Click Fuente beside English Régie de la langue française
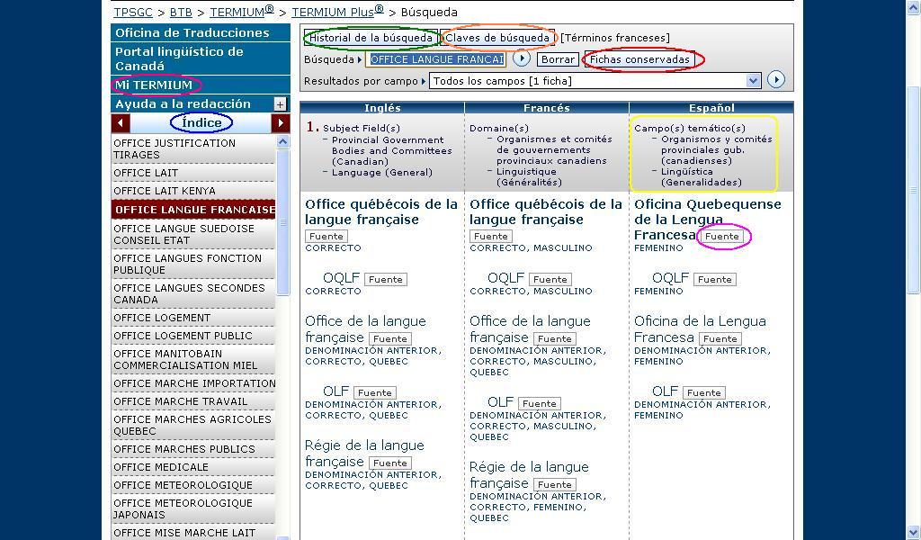 [390, 463]
